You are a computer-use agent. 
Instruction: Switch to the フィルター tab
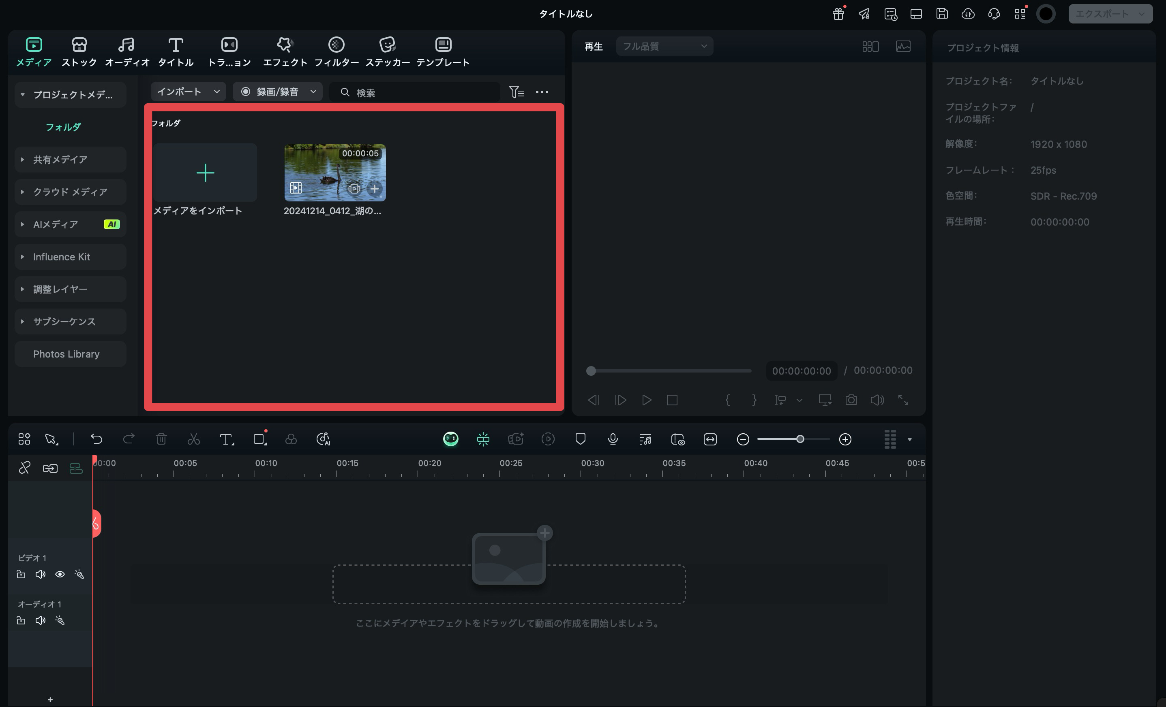click(x=337, y=51)
